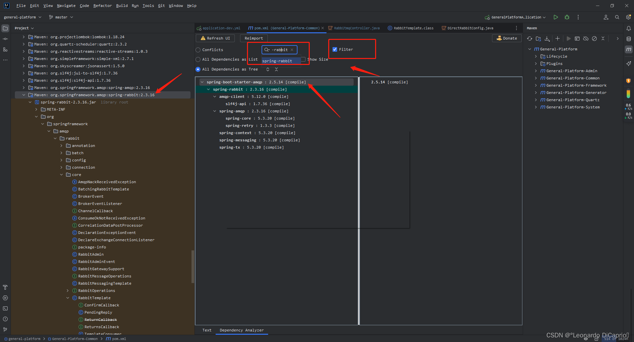Click Generate Sources and Update Folders icon
The height and width of the screenshot is (342, 634).
[x=538, y=39]
